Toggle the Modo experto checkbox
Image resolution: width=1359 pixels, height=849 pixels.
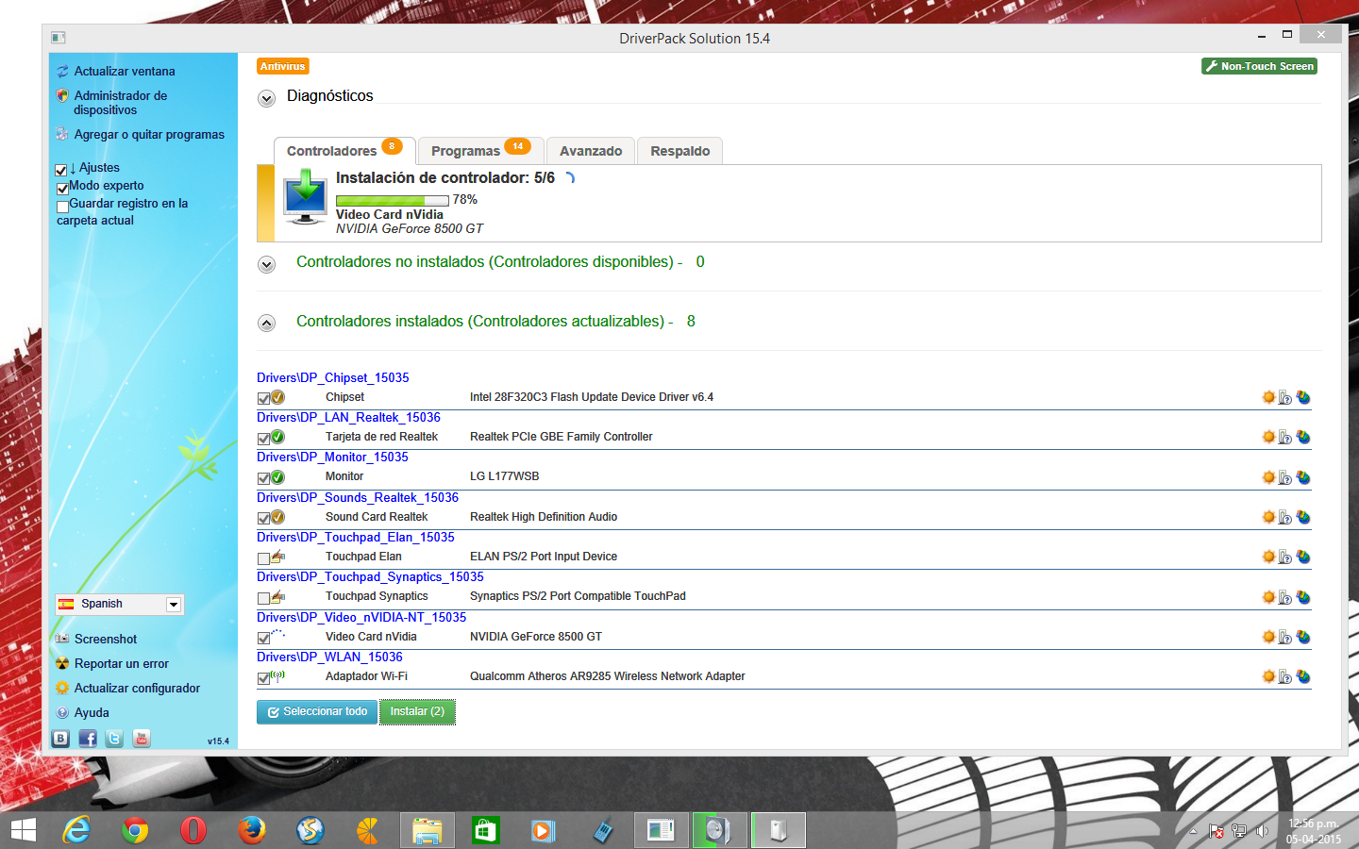62,188
